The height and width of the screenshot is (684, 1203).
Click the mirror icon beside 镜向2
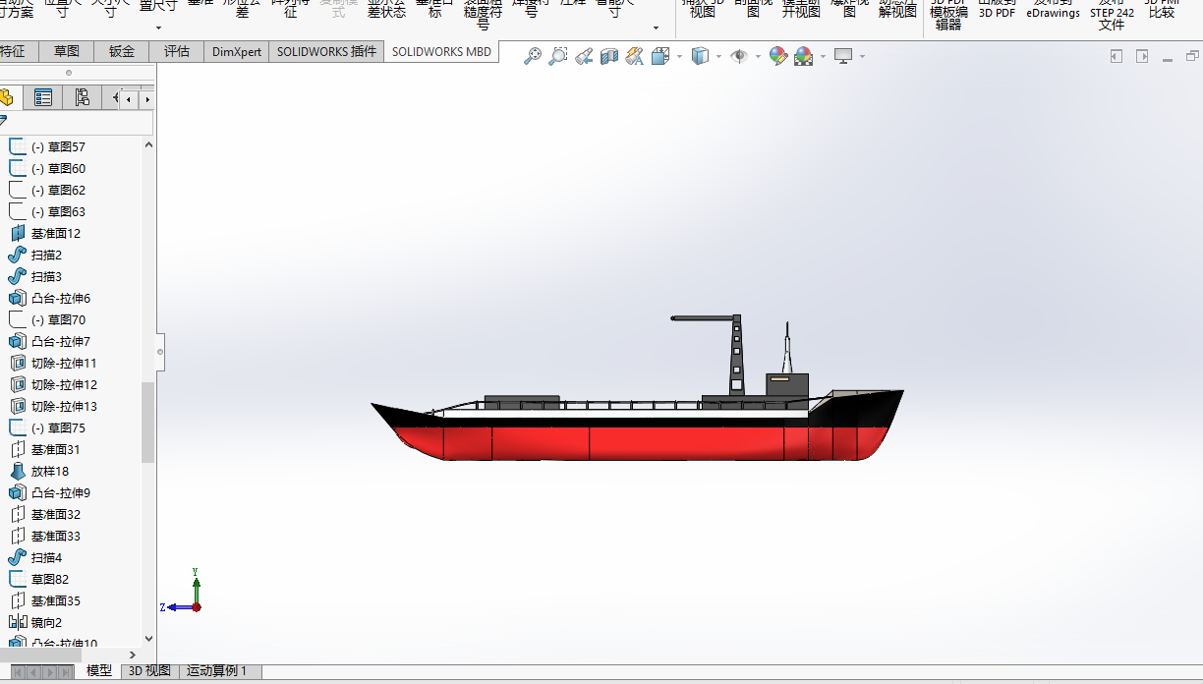click(x=17, y=622)
